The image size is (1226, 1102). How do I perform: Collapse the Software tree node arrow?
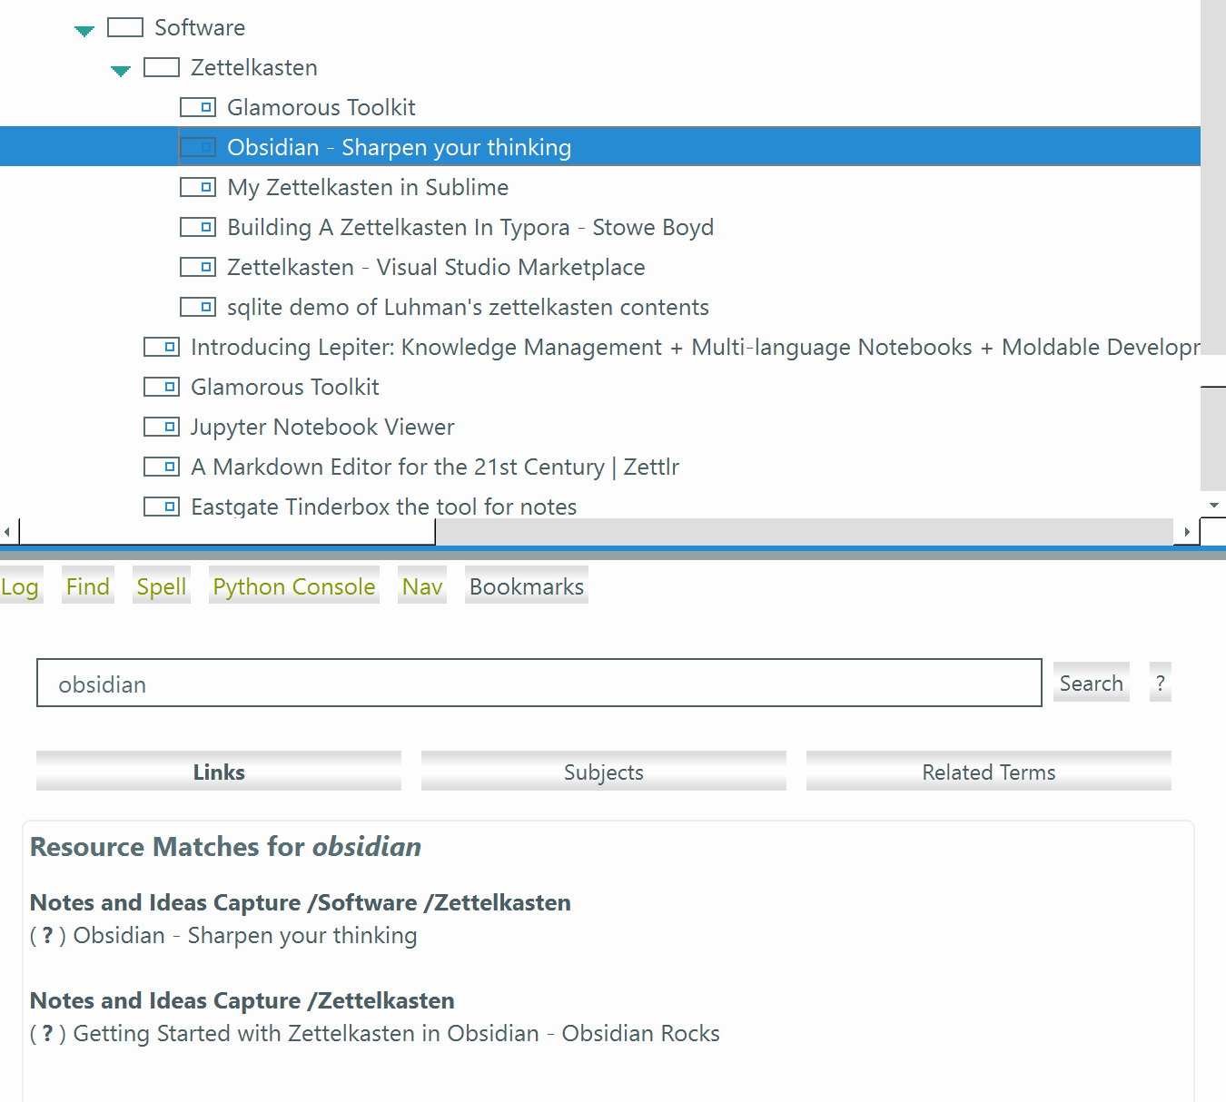pos(84,30)
